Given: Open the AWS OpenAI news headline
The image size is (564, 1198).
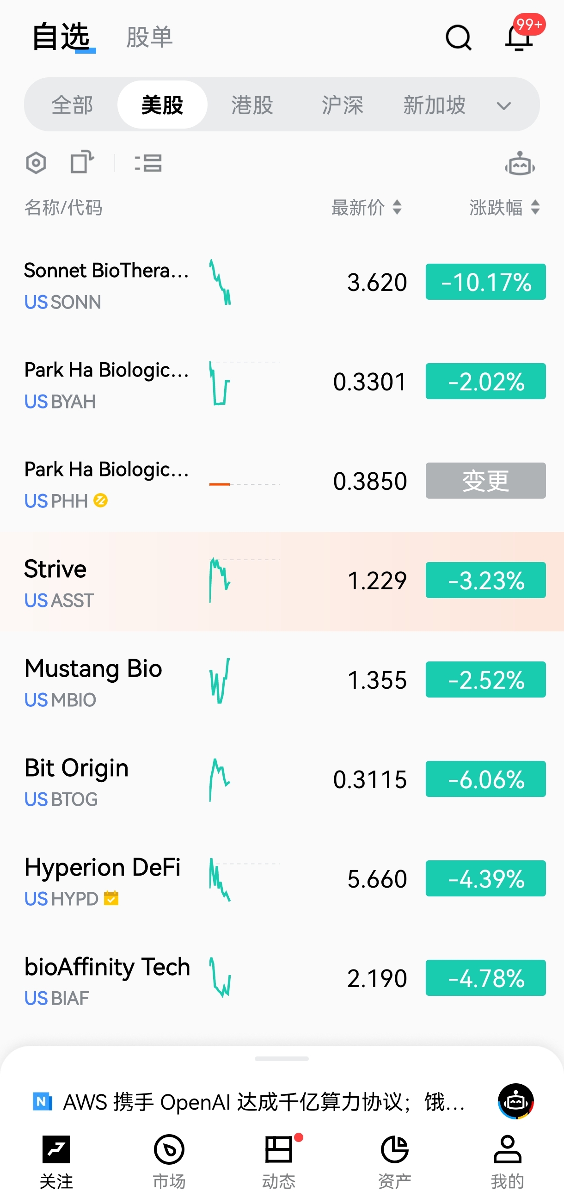Looking at the screenshot, I should tap(263, 1102).
